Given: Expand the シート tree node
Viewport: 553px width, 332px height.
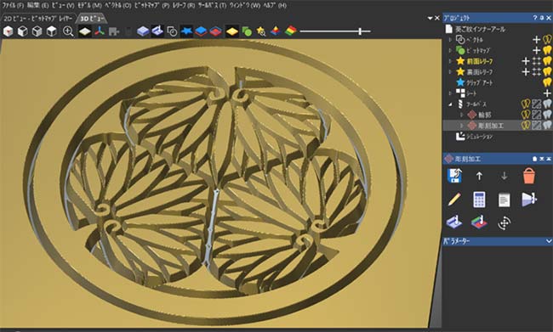Looking at the screenshot, I should (450, 93).
